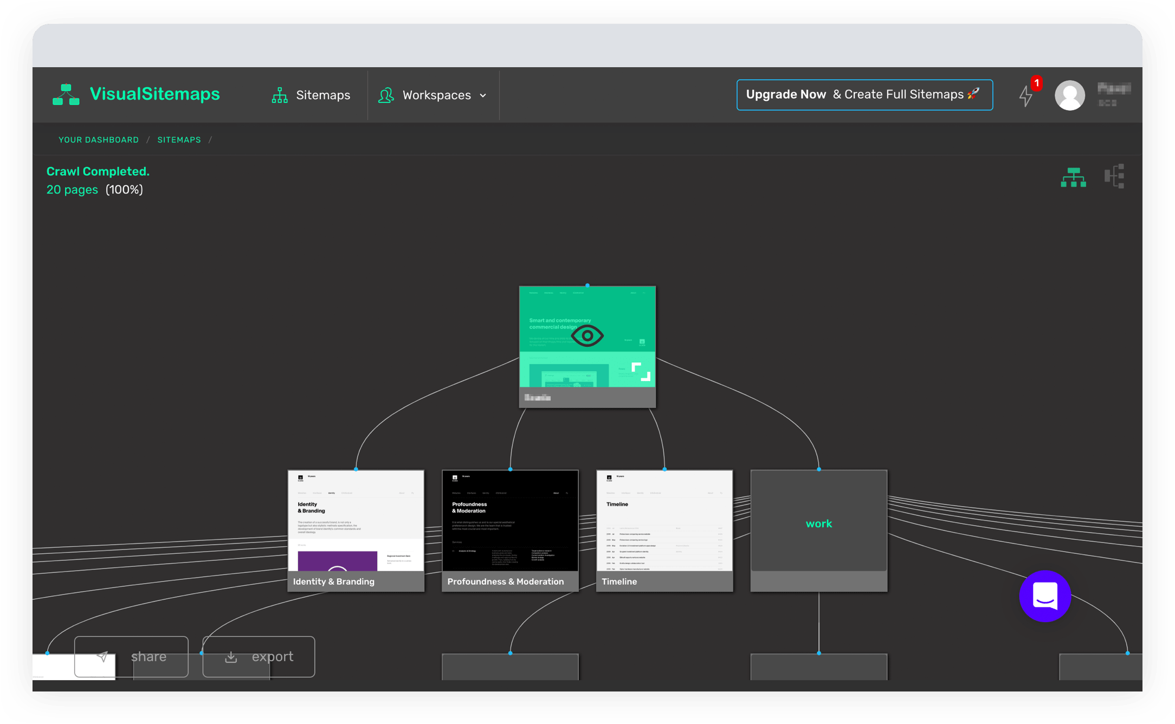Image resolution: width=1175 pixels, height=724 pixels.
Task: Switch to vertical tree layout view
Action: pyautogui.click(x=1073, y=177)
